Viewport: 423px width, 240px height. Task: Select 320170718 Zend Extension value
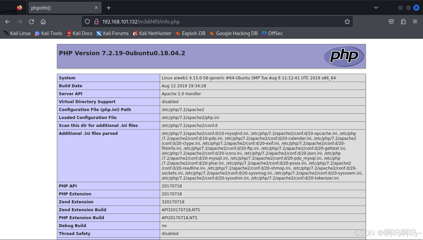(173, 202)
